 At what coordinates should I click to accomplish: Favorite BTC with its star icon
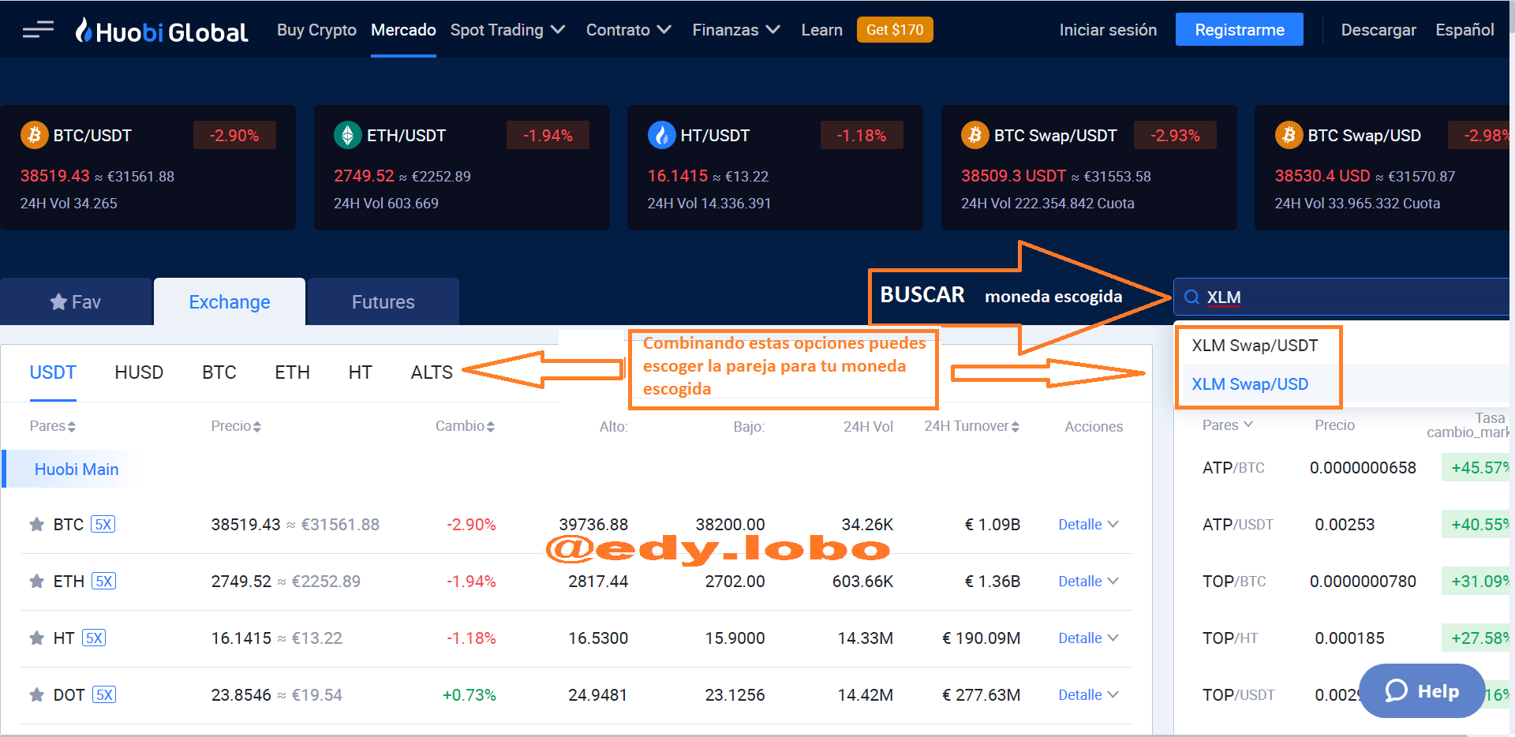pos(36,524)
